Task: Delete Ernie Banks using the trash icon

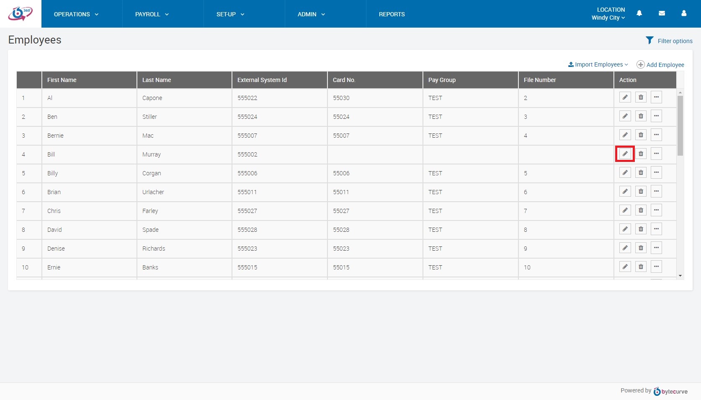Action: 641,267
